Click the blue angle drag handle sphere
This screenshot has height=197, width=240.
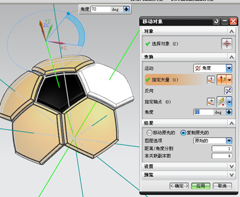[69, 13]
